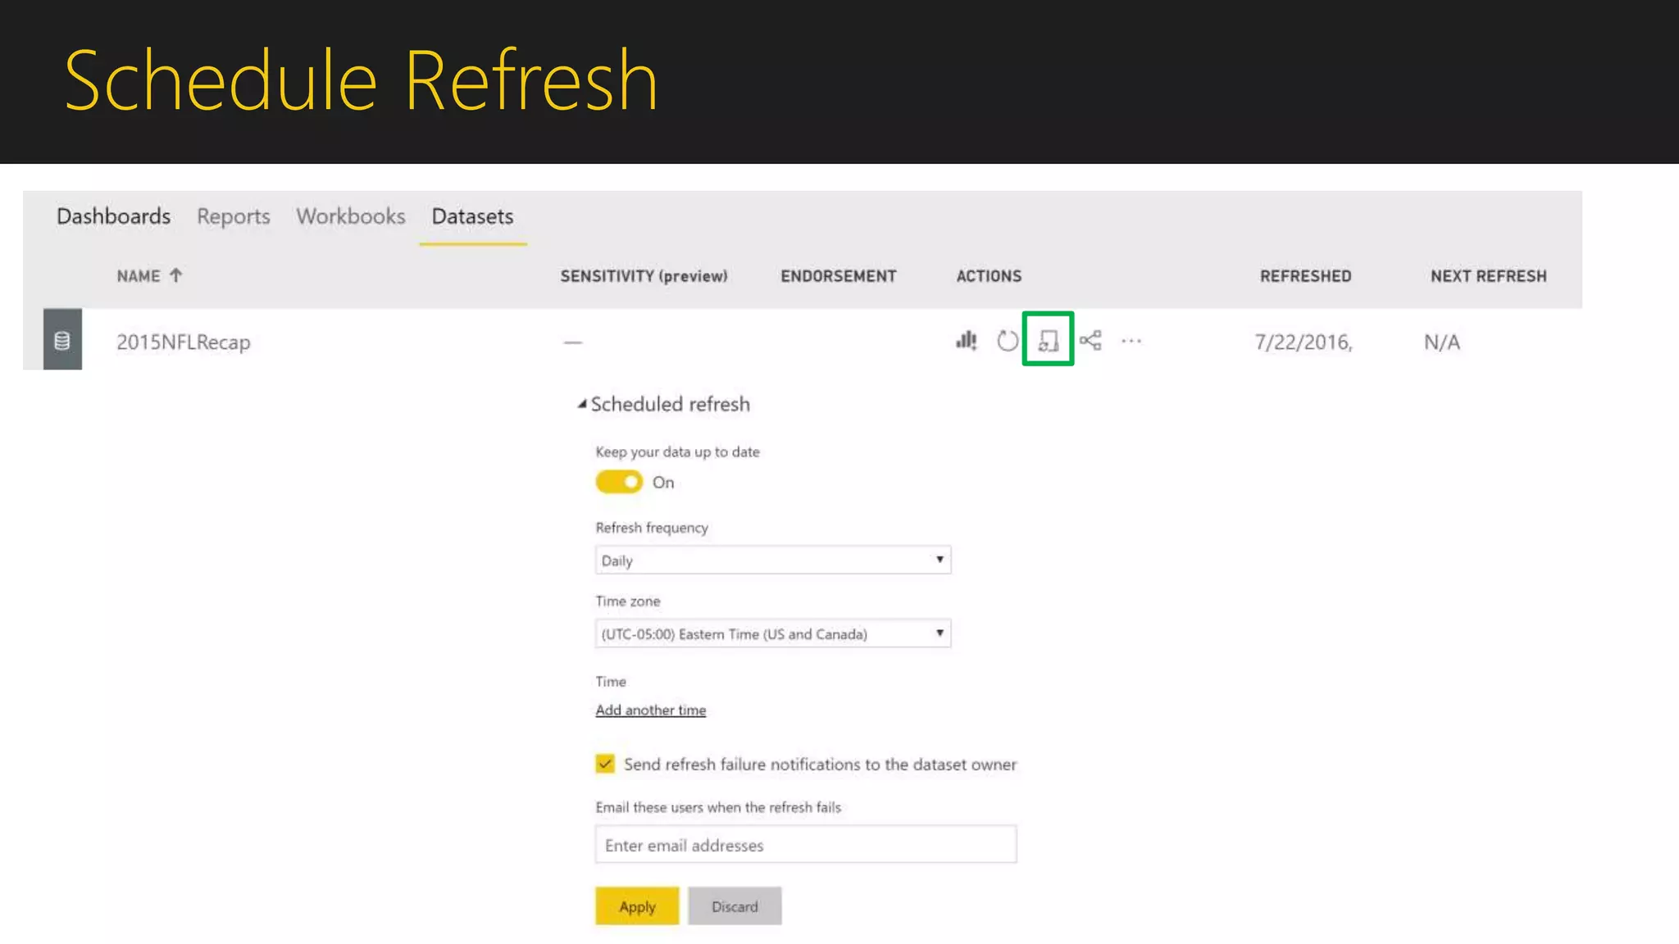Open the more options ellipsis

tap(1131, 341)
